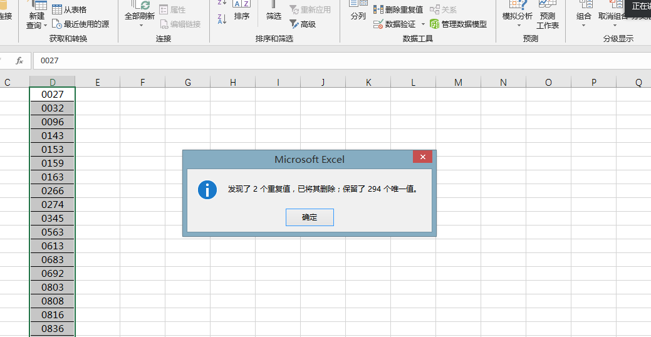Open 管理数据模型 data model manager
The height and width of the screenshot is (337, 651).
[x=459, y=24]
